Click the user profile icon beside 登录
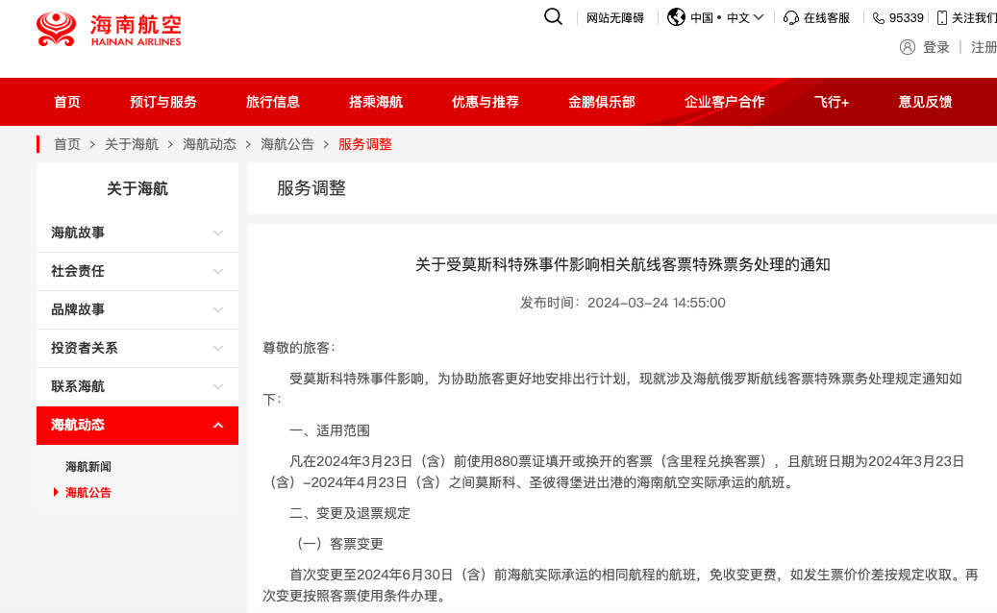The height and width of the screenshot is (613, 997). tap(907, 47)
